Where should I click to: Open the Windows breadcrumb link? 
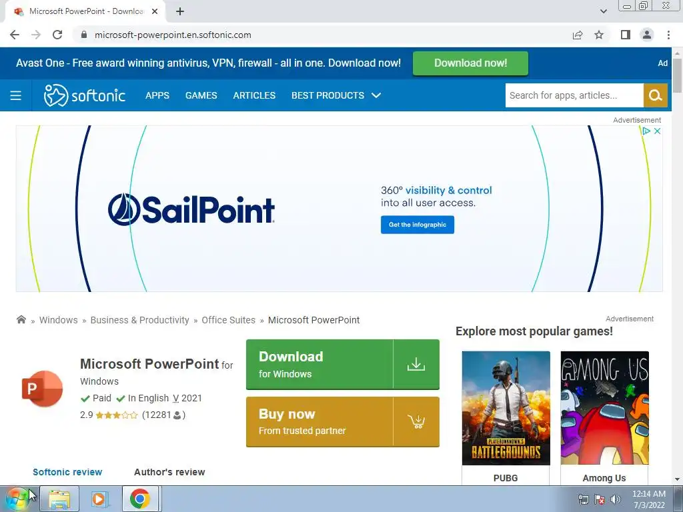(59, 320)
